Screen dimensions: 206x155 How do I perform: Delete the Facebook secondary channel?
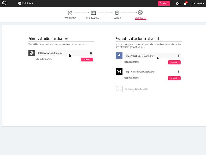tap(178, 56)
